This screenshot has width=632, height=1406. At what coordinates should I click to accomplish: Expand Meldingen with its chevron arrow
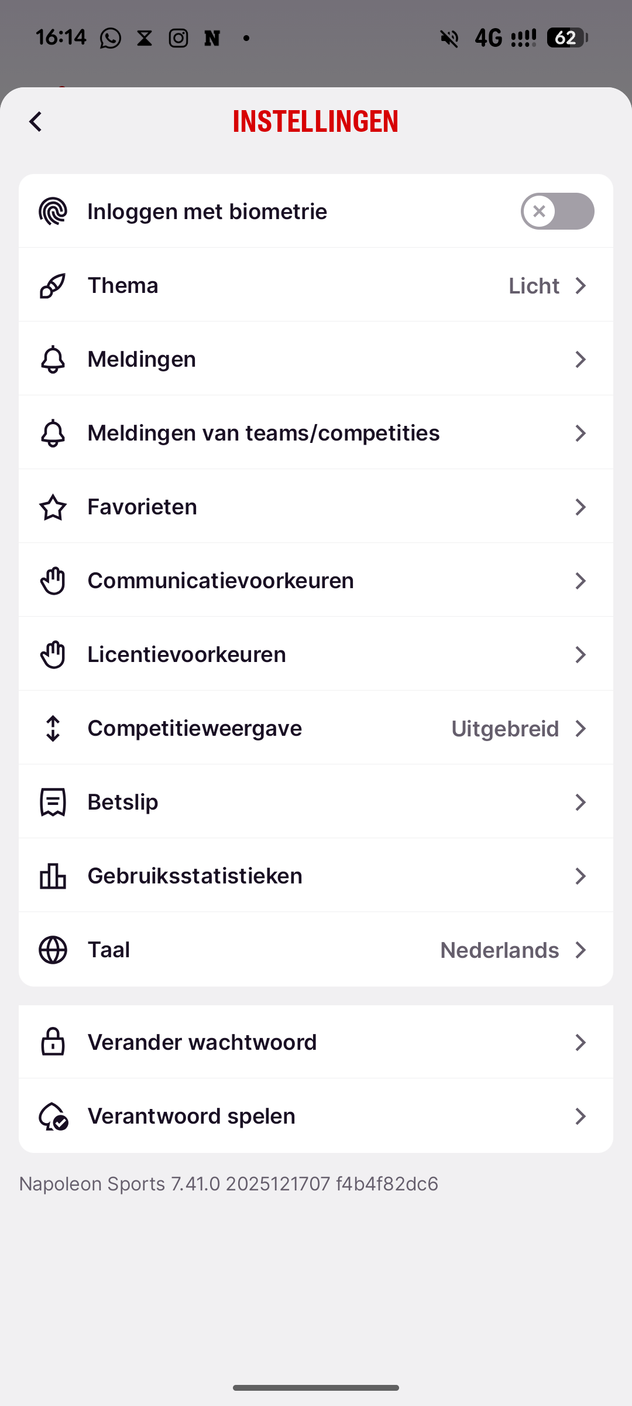click(x=580, y=360)
